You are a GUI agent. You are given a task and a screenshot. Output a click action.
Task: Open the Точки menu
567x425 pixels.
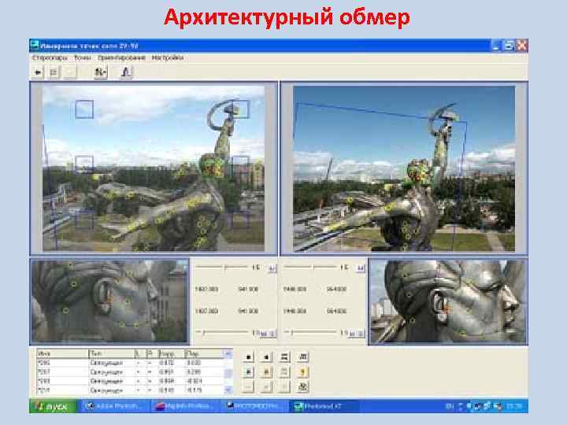point(83,57)
